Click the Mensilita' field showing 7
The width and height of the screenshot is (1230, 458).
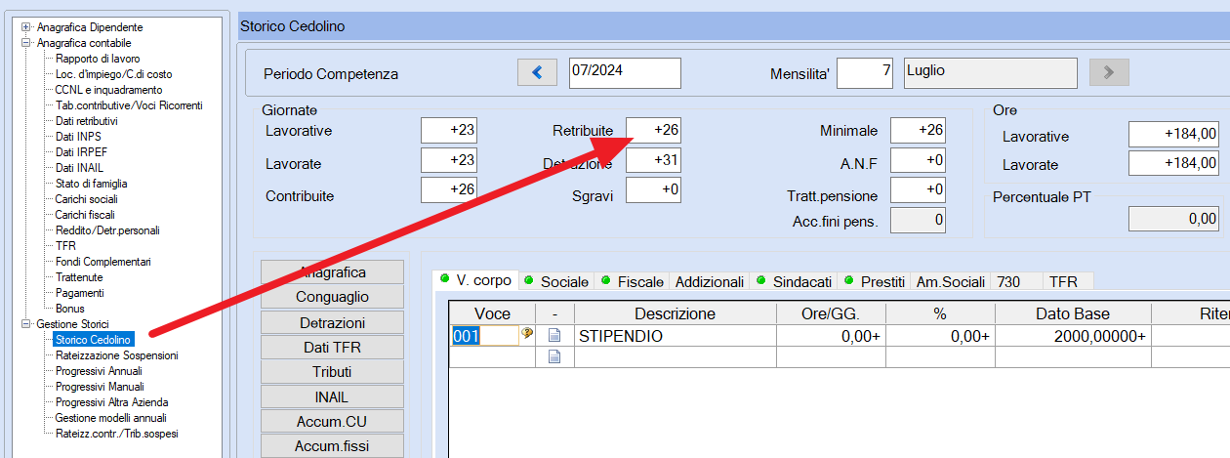pyautogui.click(x=864, y=72)
